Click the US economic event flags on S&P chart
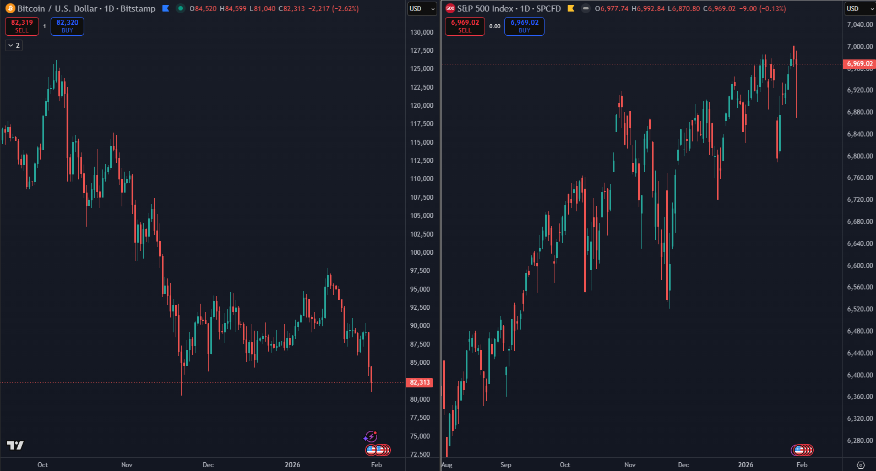876x471 pixels. 802,450
